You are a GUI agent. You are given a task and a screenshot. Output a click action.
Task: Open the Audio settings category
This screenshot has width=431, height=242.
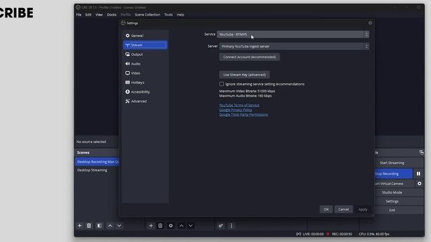[145, 64]
